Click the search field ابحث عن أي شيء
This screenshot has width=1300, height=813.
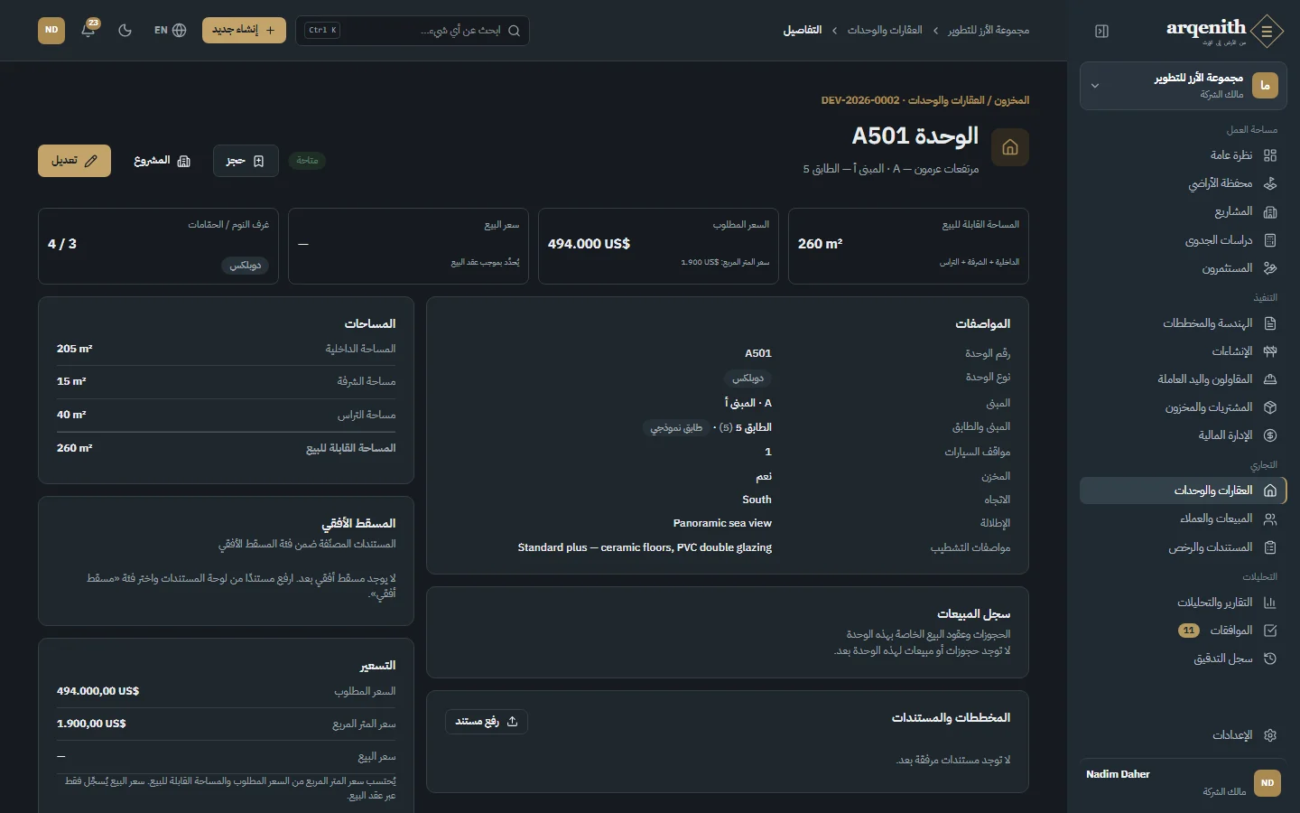[412, 30]
